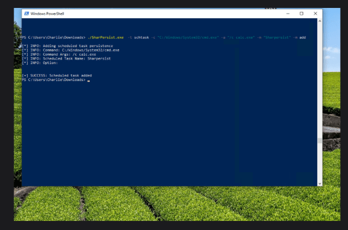This screenshot has width=348, height=230.
Task: Click the terminal scrollbar down arrow
Action: (319, 183)
